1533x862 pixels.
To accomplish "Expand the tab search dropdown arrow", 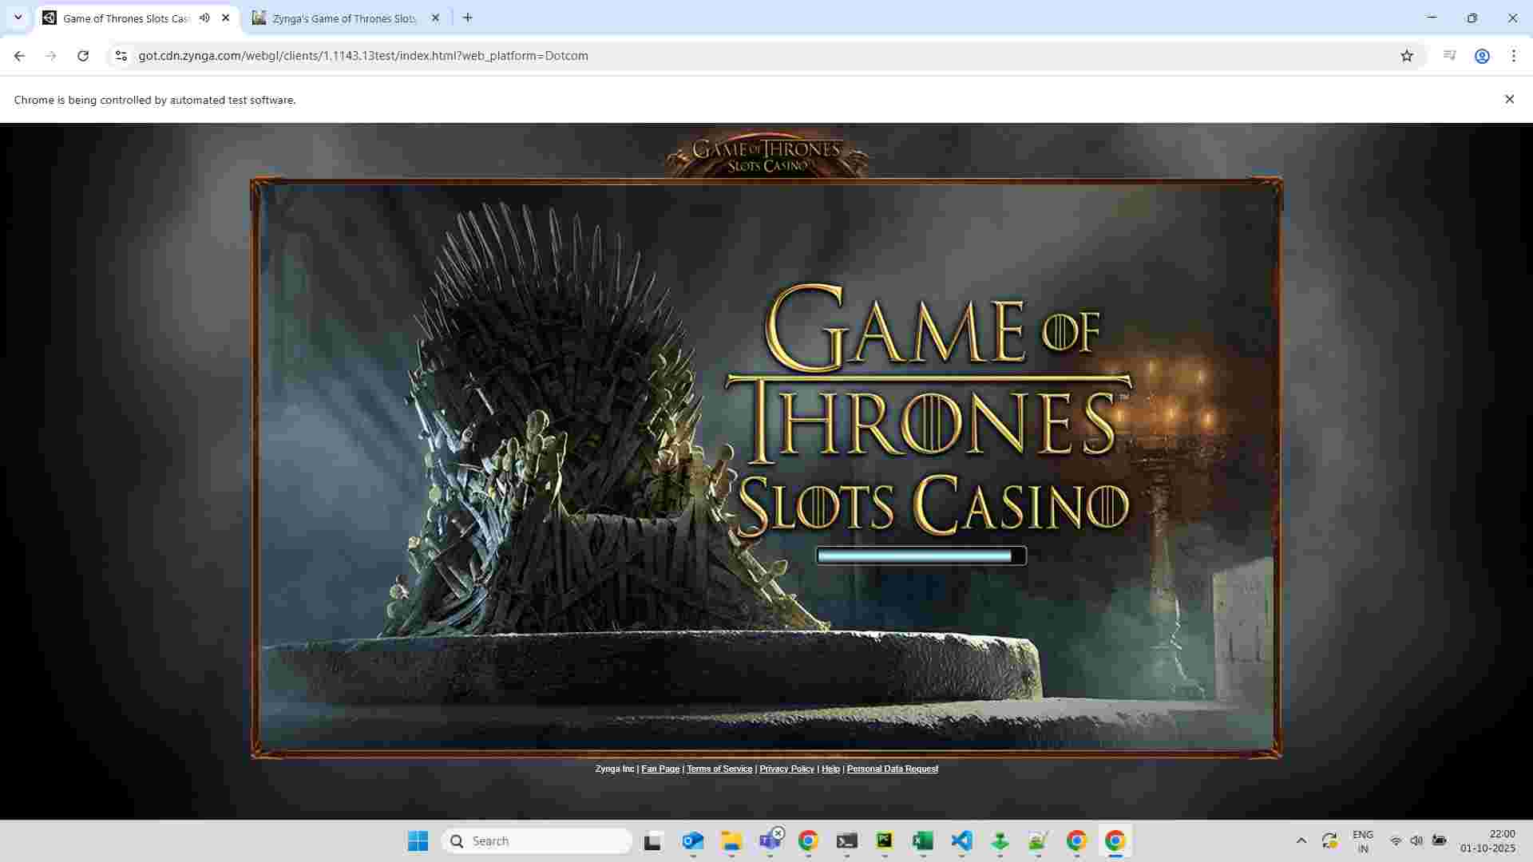I will pos(18,18).
